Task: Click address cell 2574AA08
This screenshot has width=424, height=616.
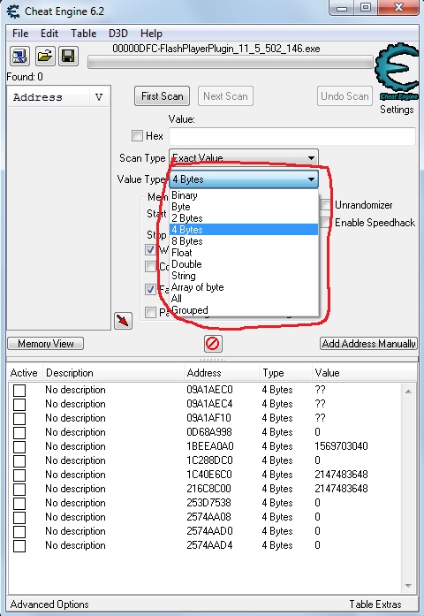Action: (x=208, y=517)
